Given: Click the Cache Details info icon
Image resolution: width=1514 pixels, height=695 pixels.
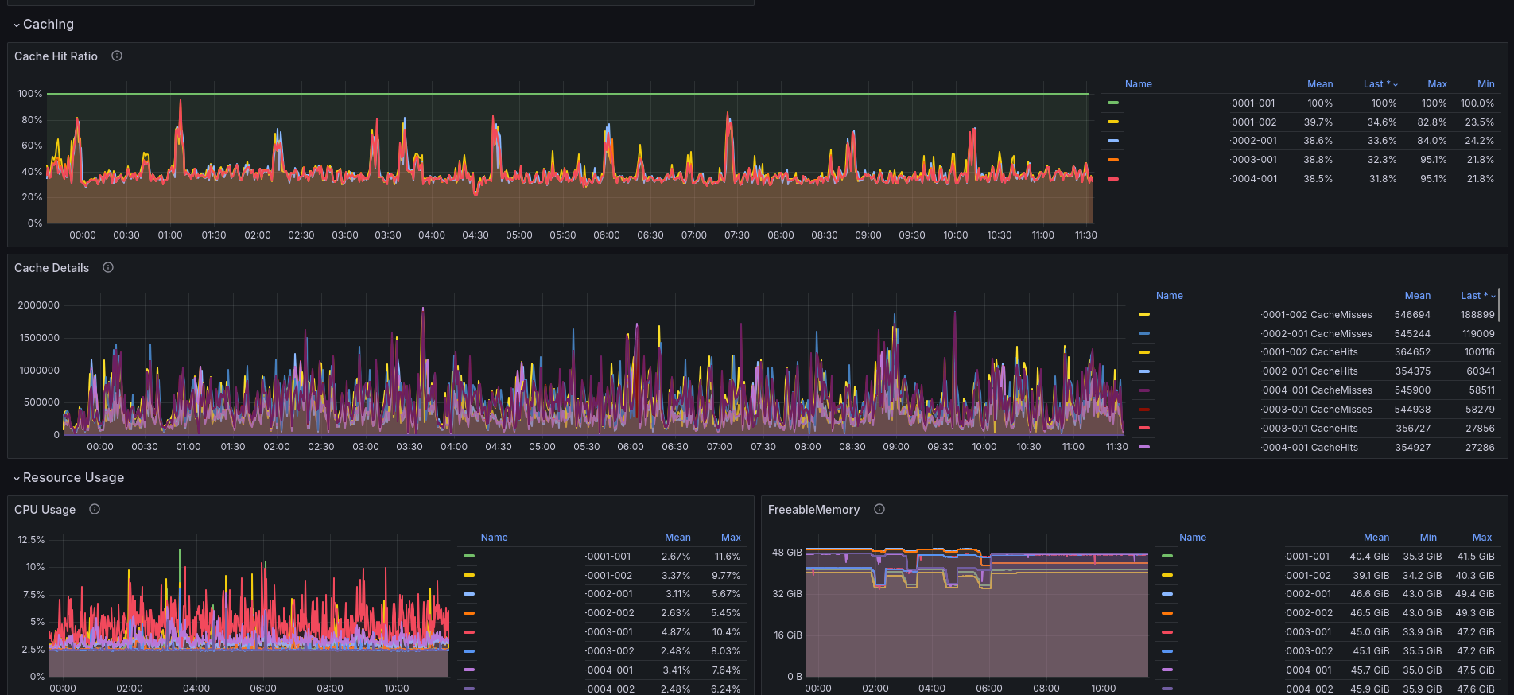Looking at the screenshot, I should point(108,268).
